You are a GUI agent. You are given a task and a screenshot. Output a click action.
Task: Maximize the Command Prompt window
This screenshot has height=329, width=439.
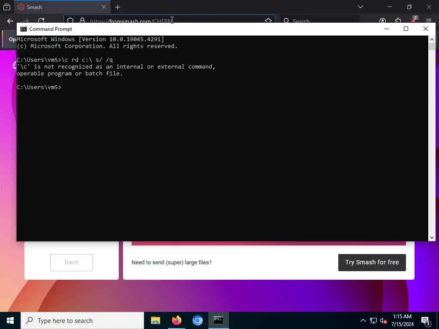(406, 29)
